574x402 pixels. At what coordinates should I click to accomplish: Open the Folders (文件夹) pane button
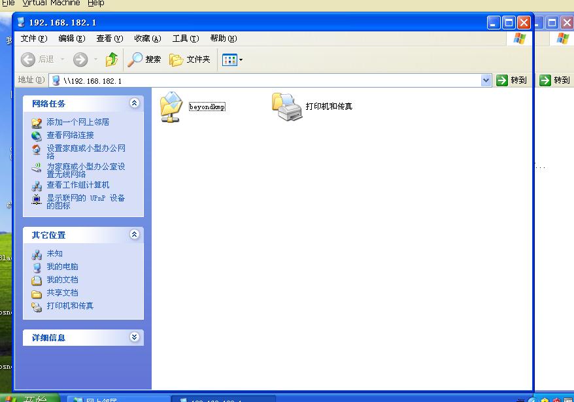[x=190, y=59]
